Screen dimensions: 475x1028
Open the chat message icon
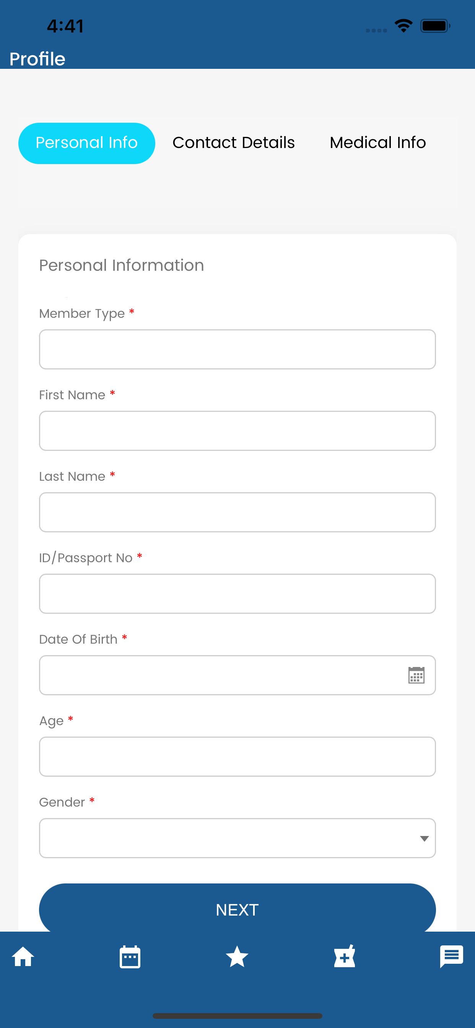click(x=451, y=956)
